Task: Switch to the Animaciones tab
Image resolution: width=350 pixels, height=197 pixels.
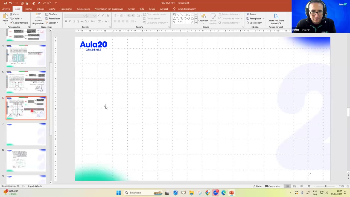Action: [83, 9]
